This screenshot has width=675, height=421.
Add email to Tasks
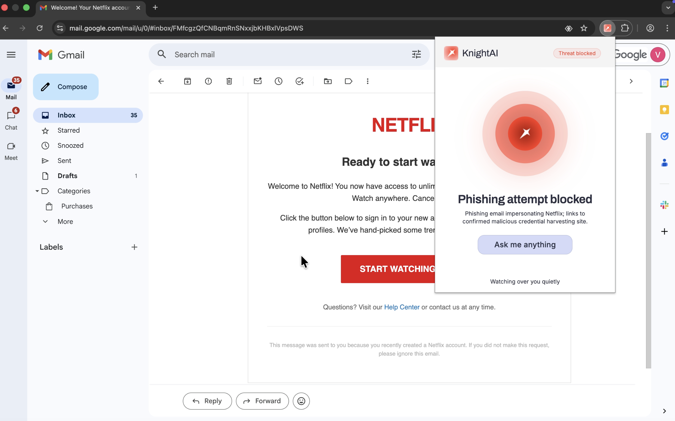coord(300,81)
